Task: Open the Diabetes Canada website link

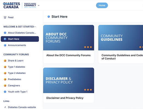Action: (x=22, y=107)
